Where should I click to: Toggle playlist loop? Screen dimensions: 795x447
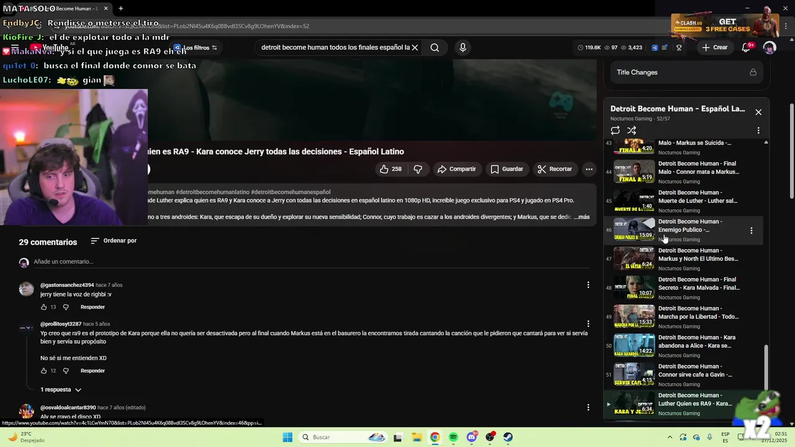pos(615,130)
